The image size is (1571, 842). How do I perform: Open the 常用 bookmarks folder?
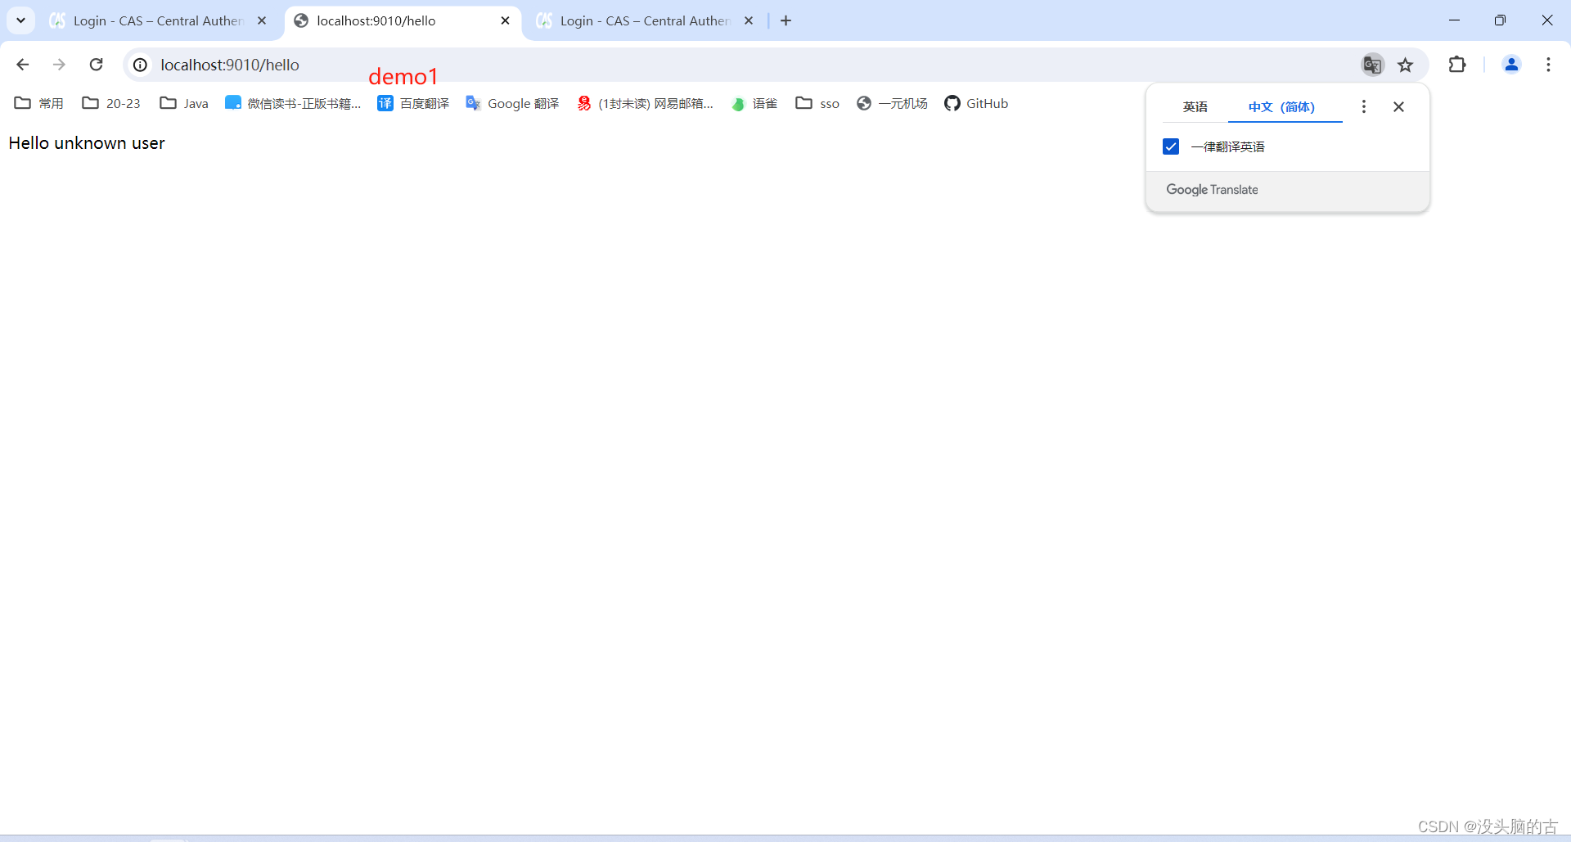[x=39, y=103]
